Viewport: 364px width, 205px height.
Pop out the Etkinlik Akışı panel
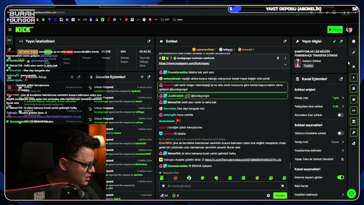pos(79,77)
